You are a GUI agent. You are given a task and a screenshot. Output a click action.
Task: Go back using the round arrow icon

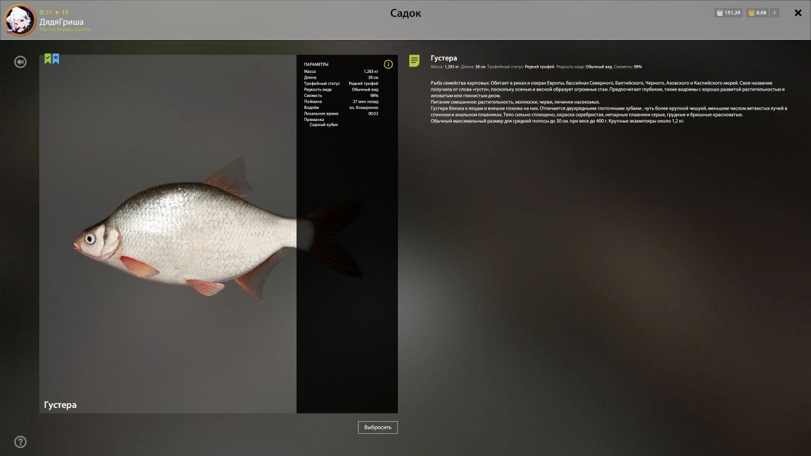click(x=20, y=61)
